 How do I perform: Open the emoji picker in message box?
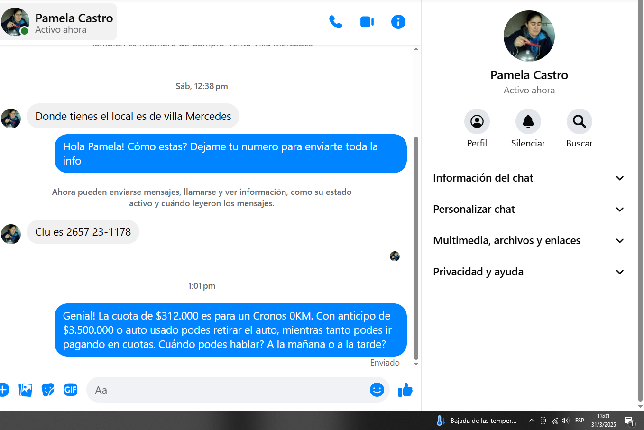point(377,390)
